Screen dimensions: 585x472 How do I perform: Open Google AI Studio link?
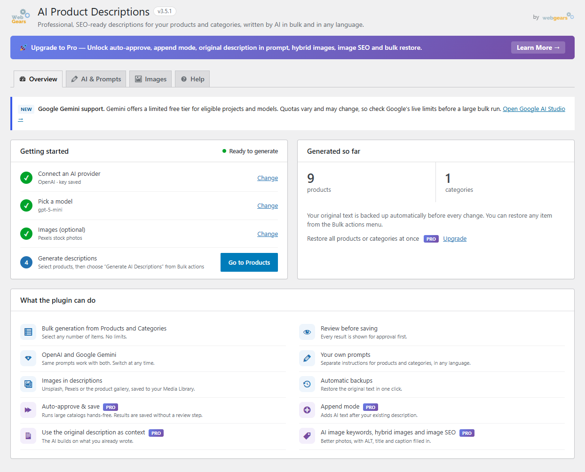pos(534,109)
